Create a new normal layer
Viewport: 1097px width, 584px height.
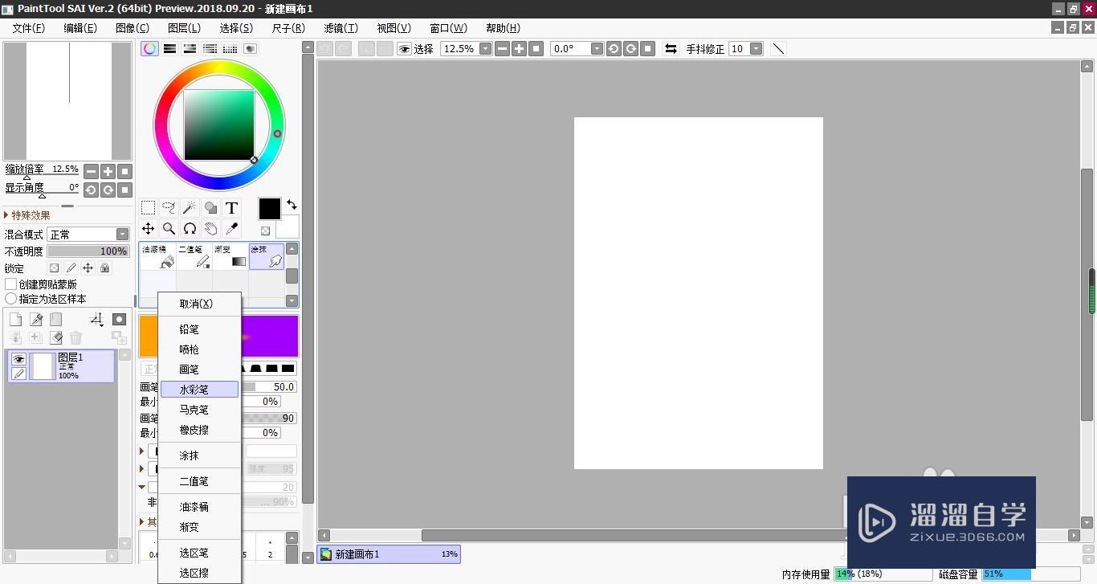(x=15, y=319)
